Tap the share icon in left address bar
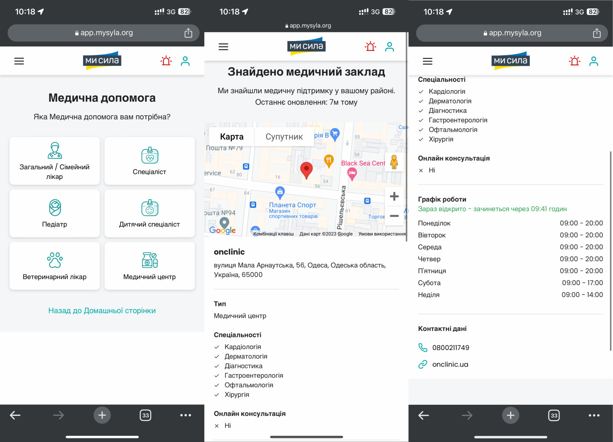The width and height of the screenshot is (613, 442). click(188, 33)
